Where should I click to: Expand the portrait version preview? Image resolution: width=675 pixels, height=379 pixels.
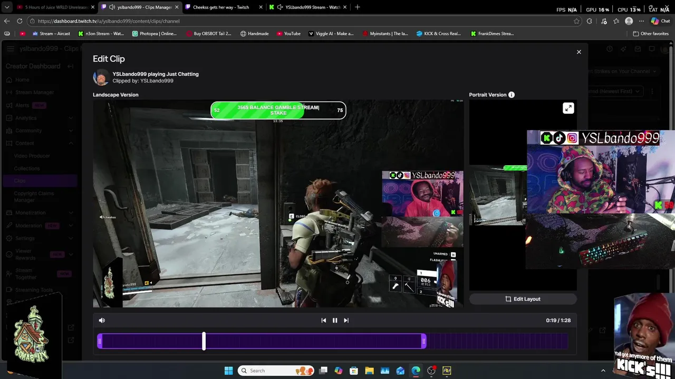(x=568, y=108)
